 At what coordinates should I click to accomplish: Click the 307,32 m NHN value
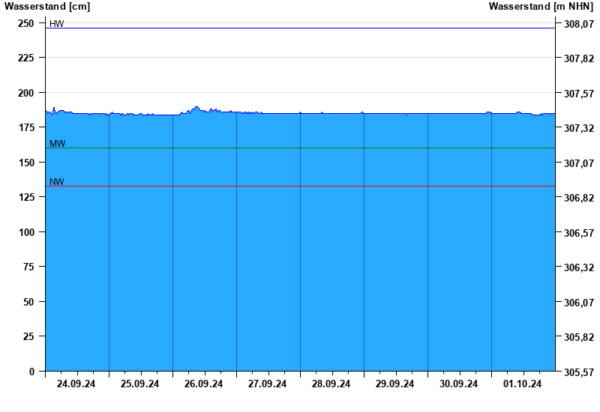pyautogui.click(x=579, y=128)
